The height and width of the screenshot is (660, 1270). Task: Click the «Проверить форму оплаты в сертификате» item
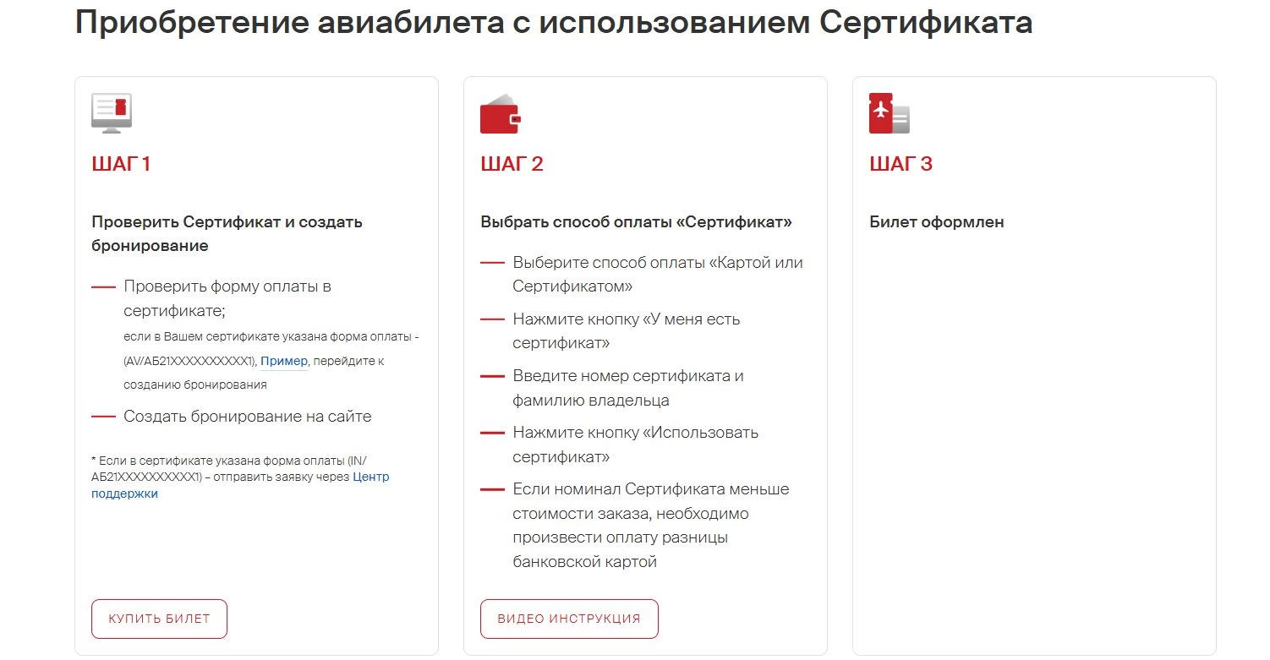227,298
